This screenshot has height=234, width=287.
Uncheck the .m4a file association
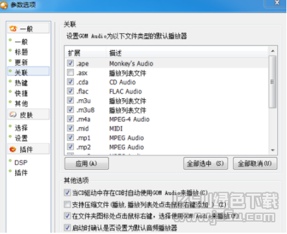coord(70,119)
